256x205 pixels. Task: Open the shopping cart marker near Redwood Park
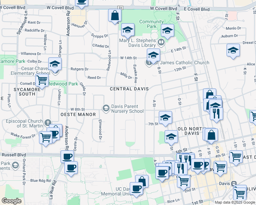42,81
